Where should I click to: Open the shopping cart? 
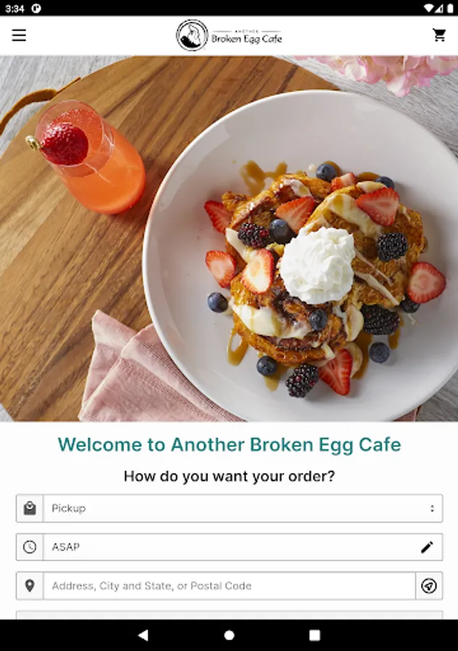pyautogui.click(x=439, y=35)
